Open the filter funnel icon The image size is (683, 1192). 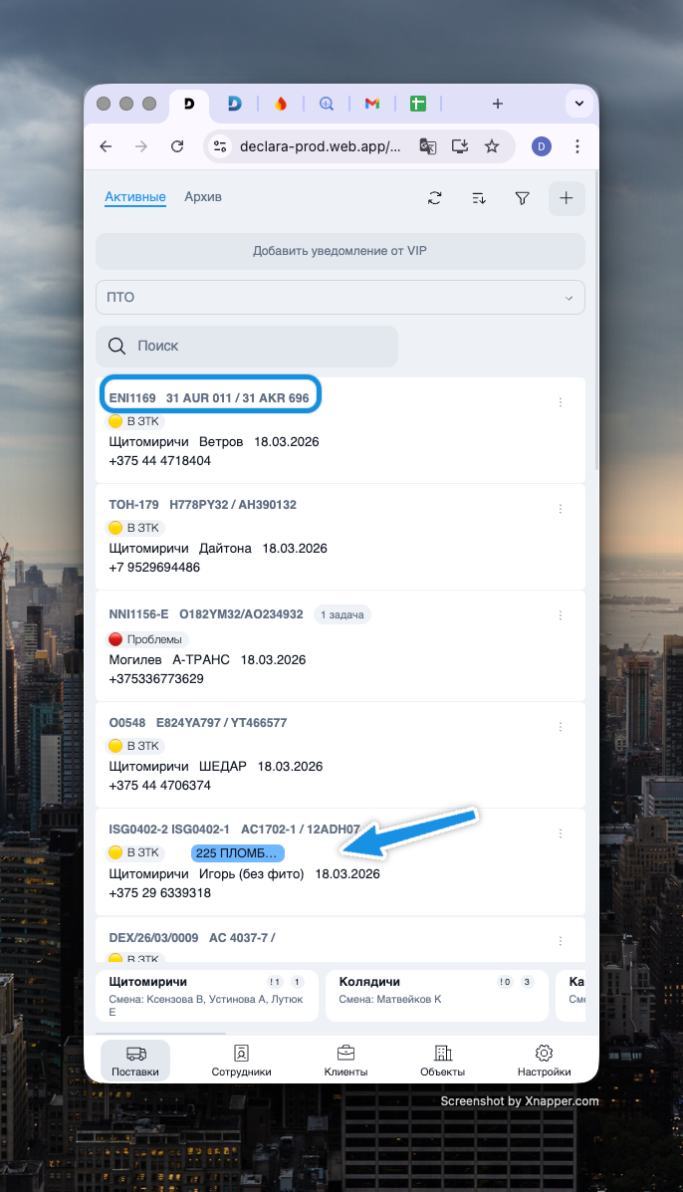522,198
